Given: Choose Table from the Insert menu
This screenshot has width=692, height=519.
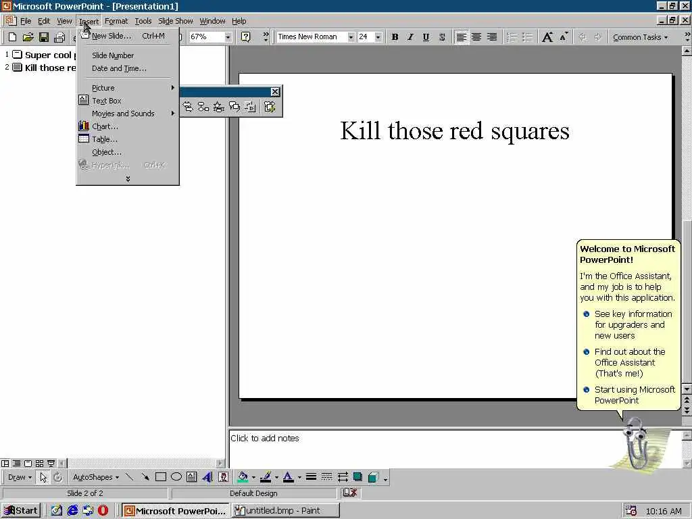Looking at the screenshot, I should tap(128, 139).
